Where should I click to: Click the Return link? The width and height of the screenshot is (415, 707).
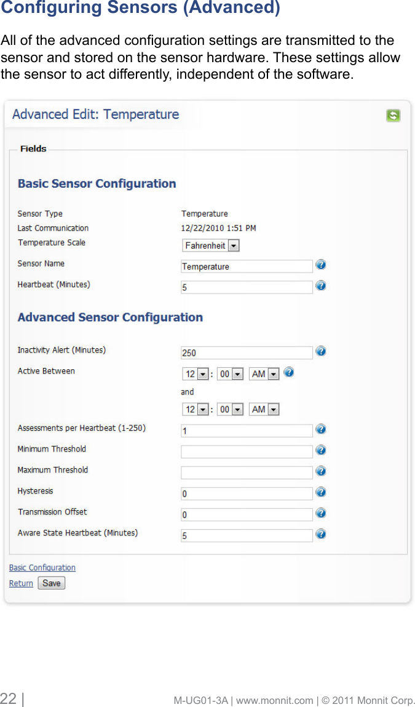pyautogui.click(x=21, y=583)
